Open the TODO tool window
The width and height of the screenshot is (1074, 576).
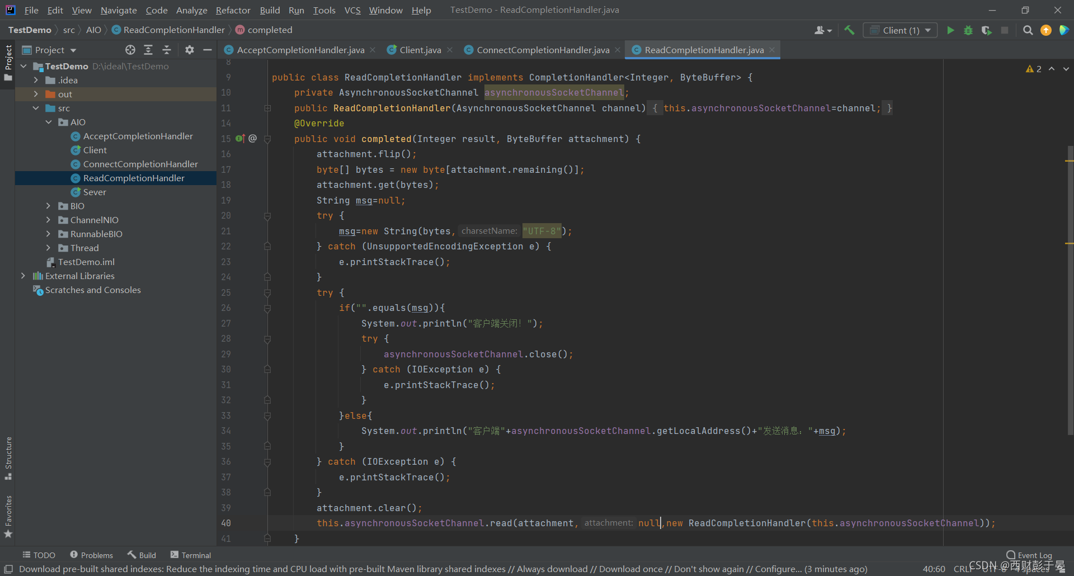(39, 555)
